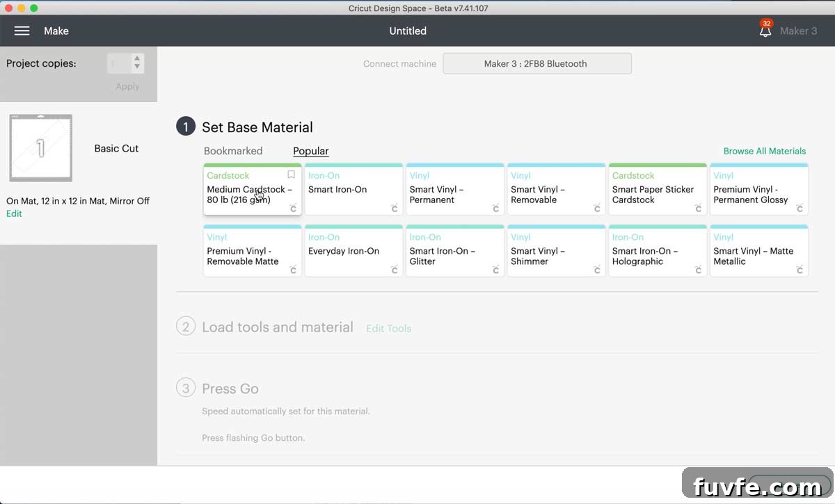
Task: Select Medium Cardstock 80 lb material
Action: (253, 189)
